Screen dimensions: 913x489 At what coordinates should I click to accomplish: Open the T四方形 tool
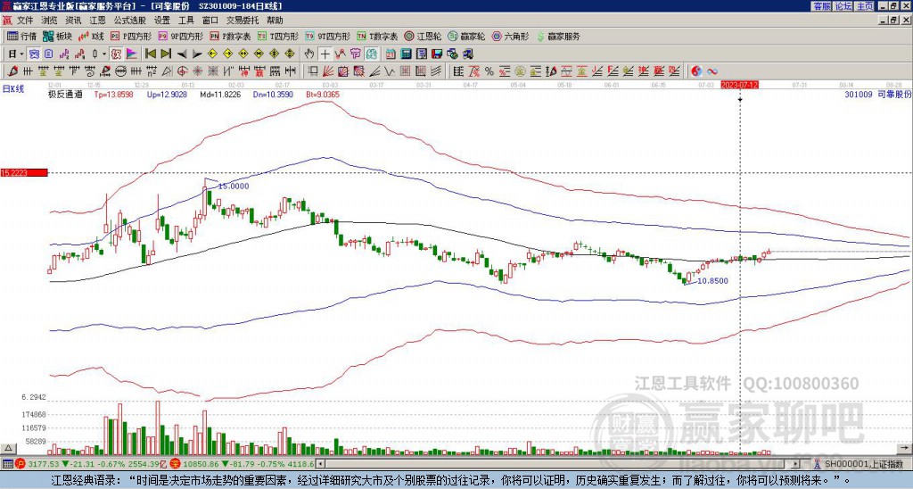coord(278,36)
